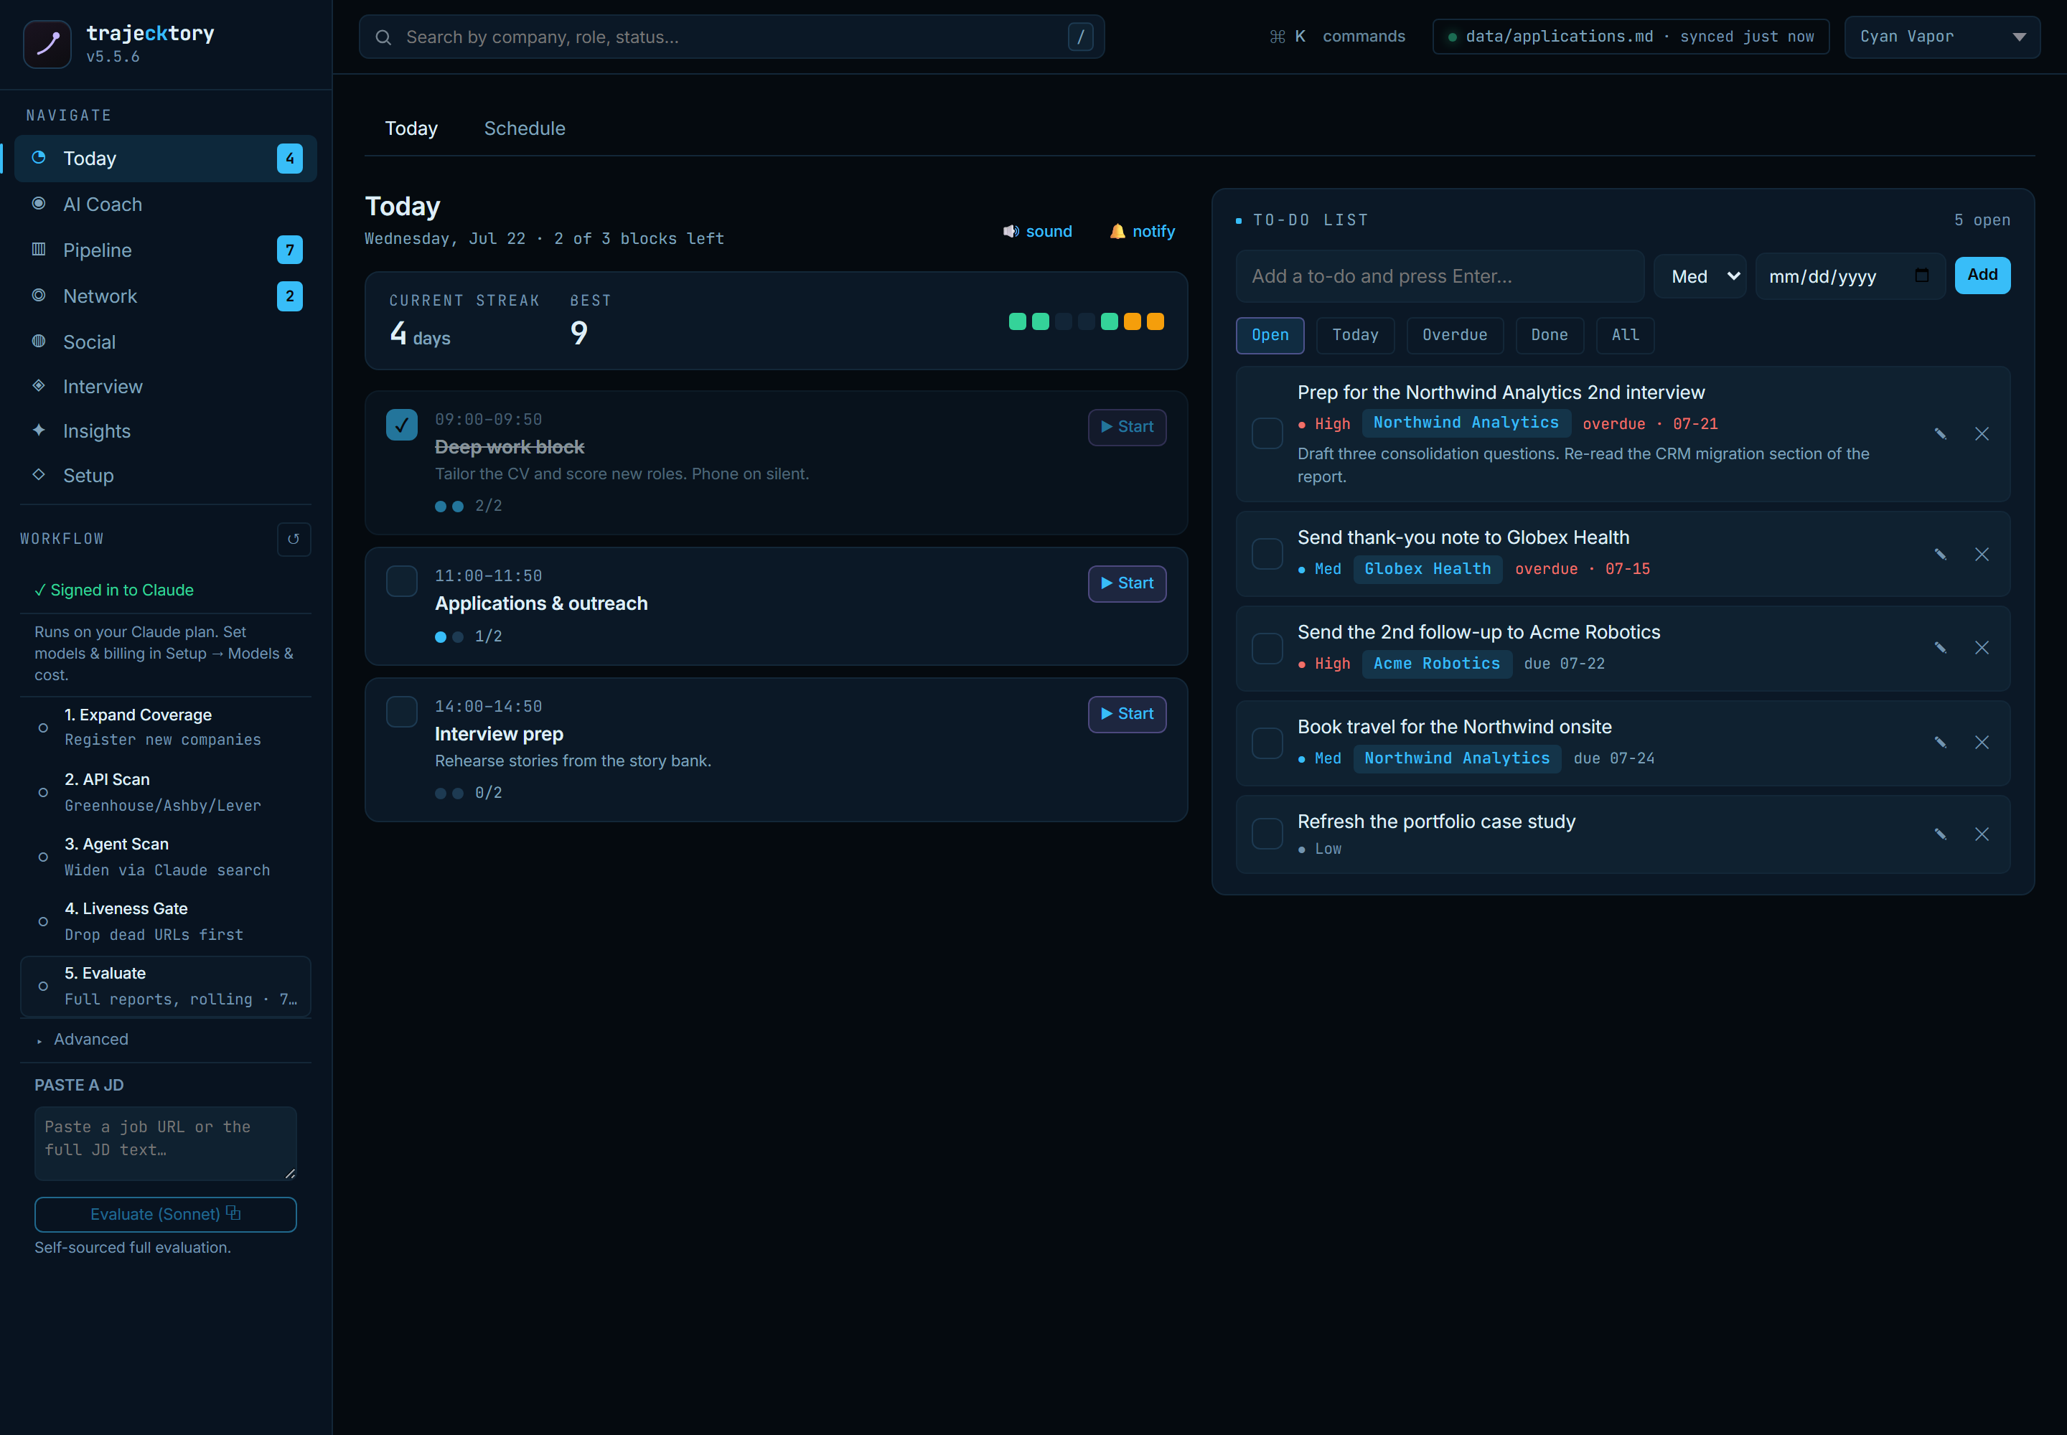Delete the Northwind 2nd interview to-do
This screenshot has height=1435, width=2067.
[x=1982, y=434]
